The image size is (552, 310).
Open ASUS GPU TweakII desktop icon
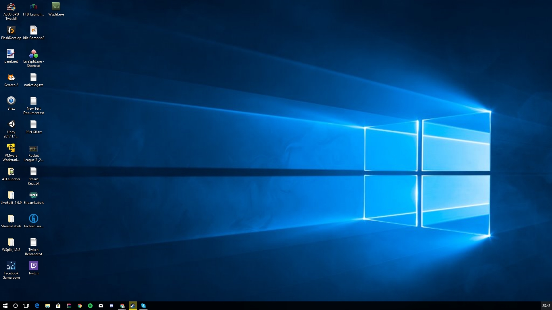(11, 7)
